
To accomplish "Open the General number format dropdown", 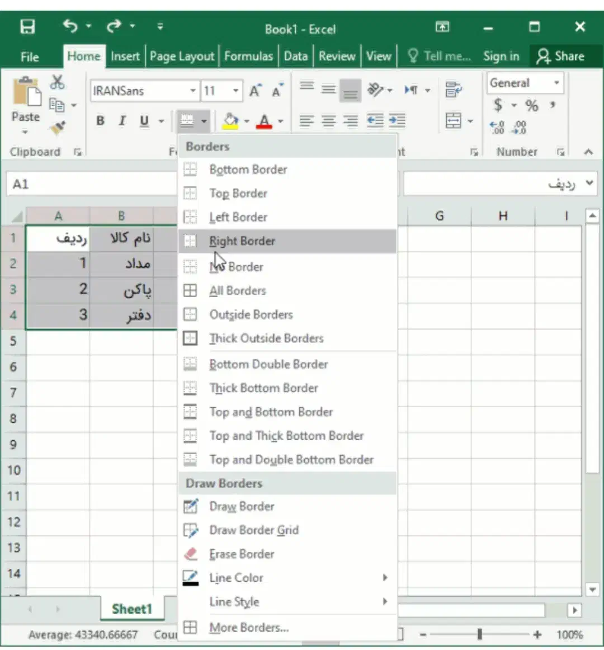I will pyautogui.click(x=556, y=83).
